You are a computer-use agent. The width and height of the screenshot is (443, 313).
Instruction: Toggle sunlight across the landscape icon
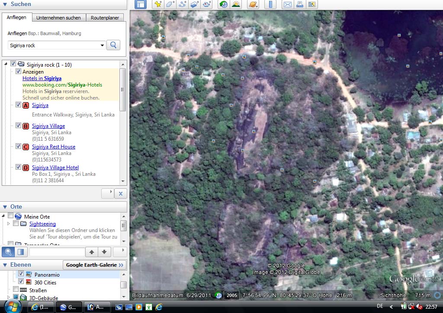tap(236, 4)
